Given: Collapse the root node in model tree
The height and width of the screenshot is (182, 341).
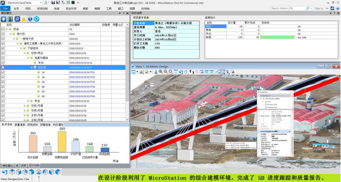Looking at the screenshot, I should pos(7,29).
